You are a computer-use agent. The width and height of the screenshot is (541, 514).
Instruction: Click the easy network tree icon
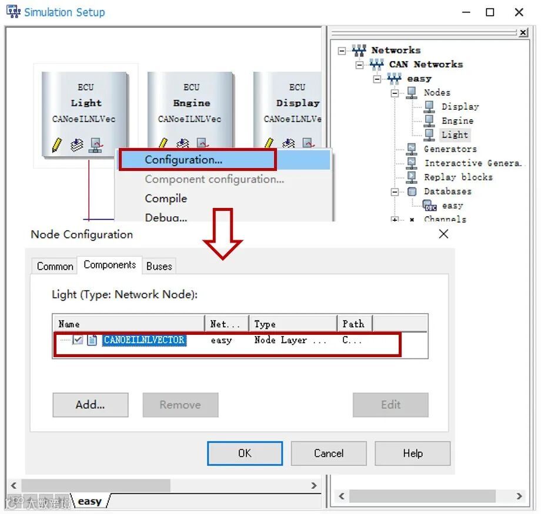click(394, 79)
